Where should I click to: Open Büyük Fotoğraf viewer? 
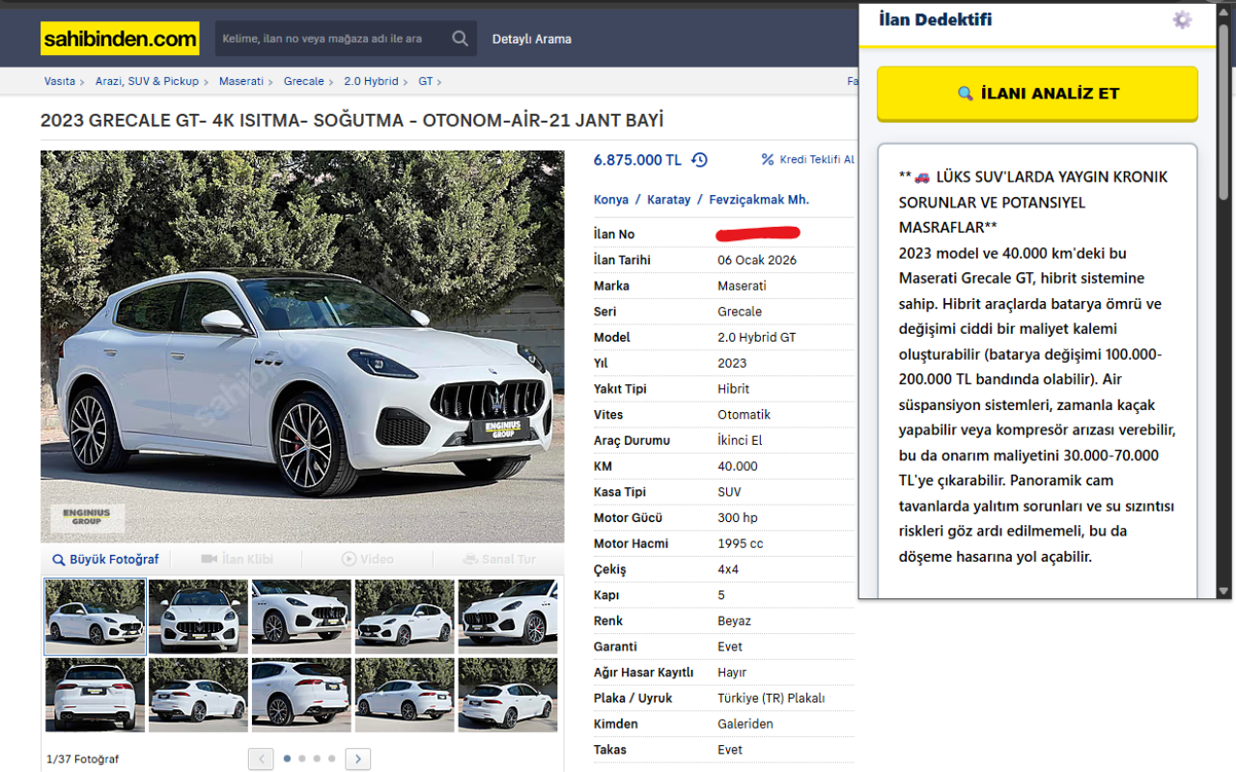point(105,559)
